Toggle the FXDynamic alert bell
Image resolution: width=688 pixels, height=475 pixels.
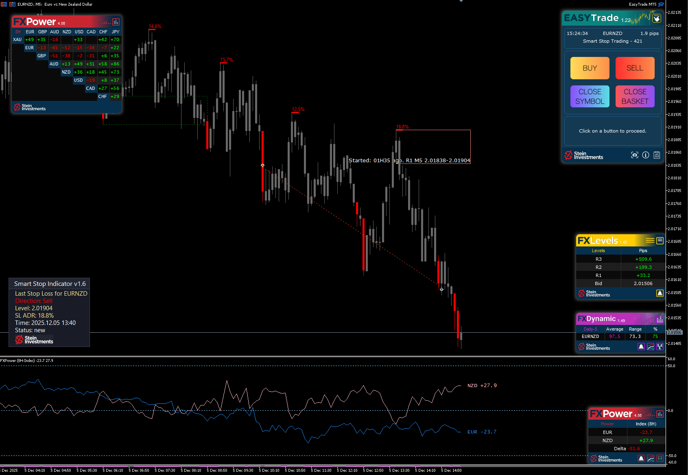point(641,346)
